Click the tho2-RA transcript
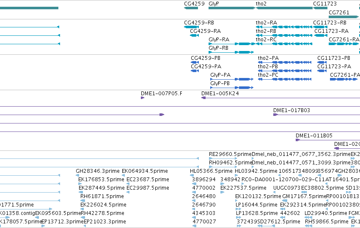The width and height of the screenshot is (360, 228). (284, 27)
